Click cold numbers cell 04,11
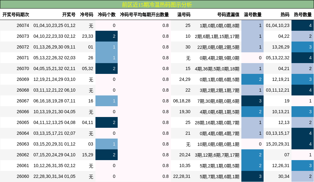This screenshot has height=182, width=314. 88,122
